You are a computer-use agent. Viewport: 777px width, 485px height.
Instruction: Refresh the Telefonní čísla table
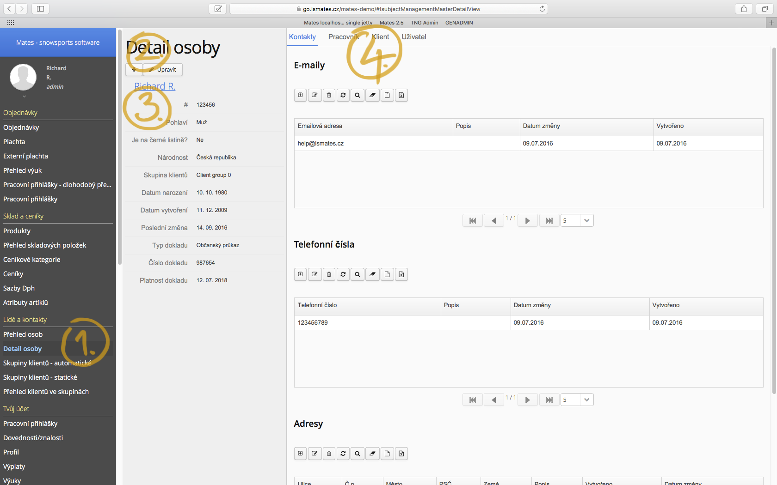pyautogui.click(x=343, y=274)
